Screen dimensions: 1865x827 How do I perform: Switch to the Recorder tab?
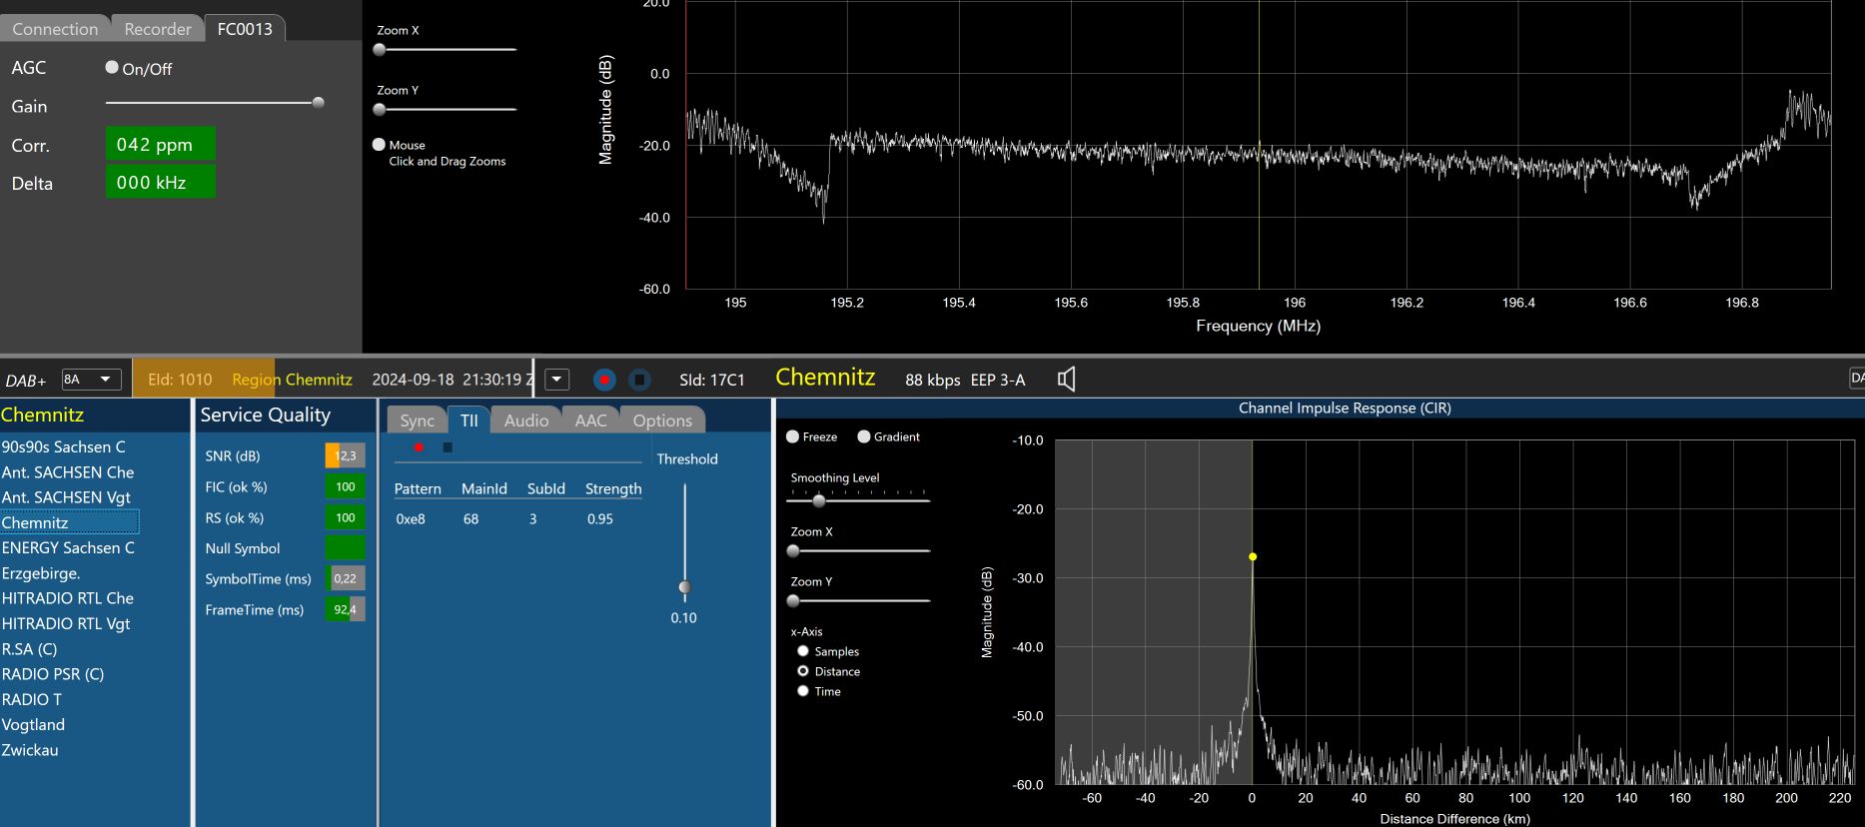tap(157, 29)
